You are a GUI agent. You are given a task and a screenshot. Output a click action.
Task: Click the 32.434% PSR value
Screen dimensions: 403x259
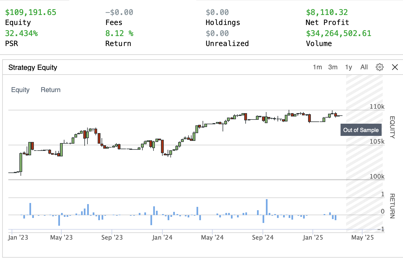click(x=21, y=33)
